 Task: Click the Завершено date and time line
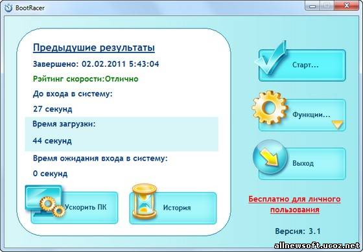coord(96,64)
